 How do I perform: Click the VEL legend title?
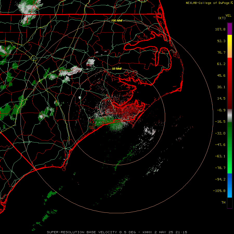pos(228,16)
